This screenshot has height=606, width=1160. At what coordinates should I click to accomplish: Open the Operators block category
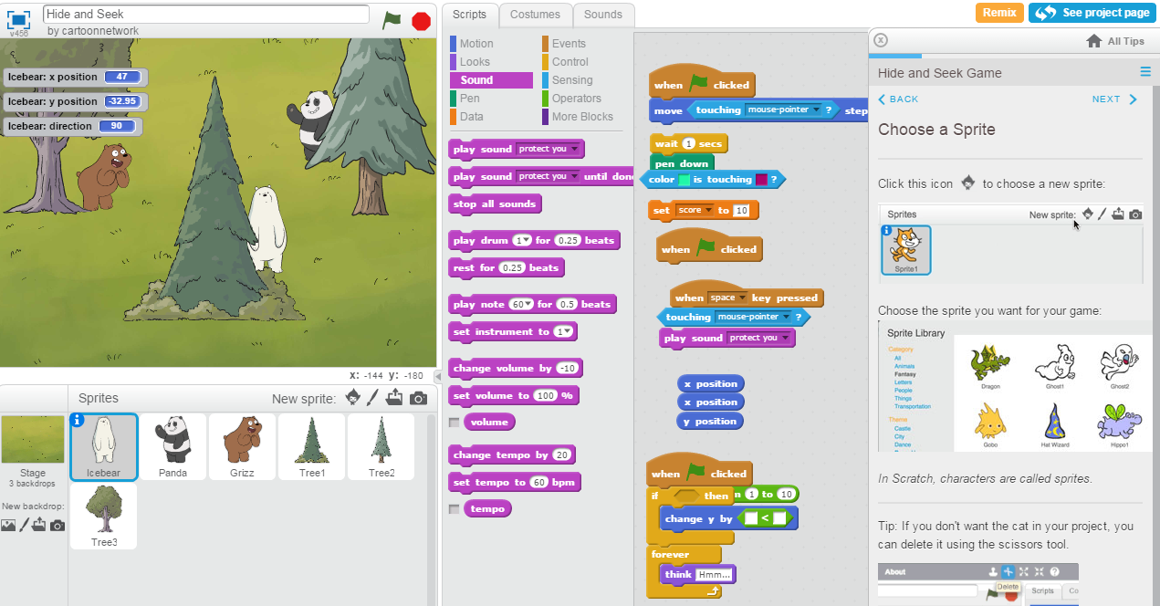click(x=576, y=99)
